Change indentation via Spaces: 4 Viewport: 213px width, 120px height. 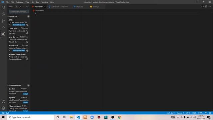(x=180, y=113)
